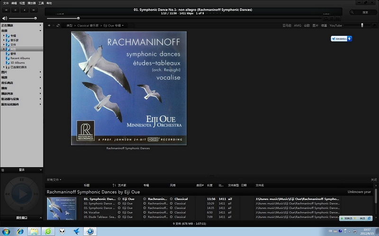Click link circle beside bold Classical genre
379x236 pixels.
(x=171, y=199)
